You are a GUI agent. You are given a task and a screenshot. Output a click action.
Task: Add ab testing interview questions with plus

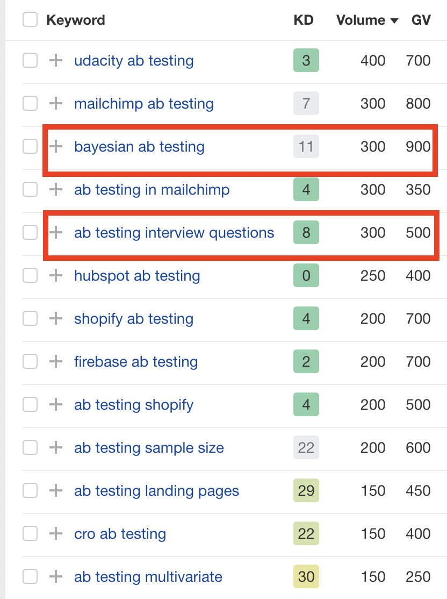(56, 232)
